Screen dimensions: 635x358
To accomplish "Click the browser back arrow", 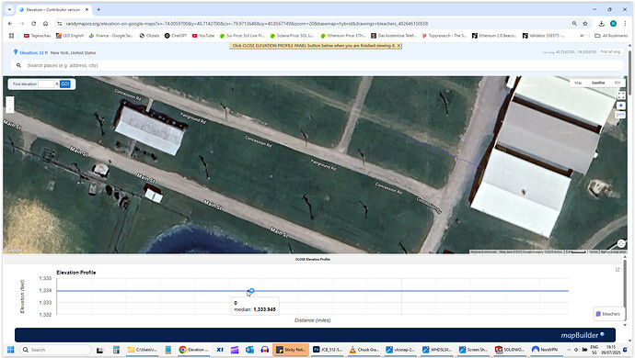I will (x=10, y=24).
